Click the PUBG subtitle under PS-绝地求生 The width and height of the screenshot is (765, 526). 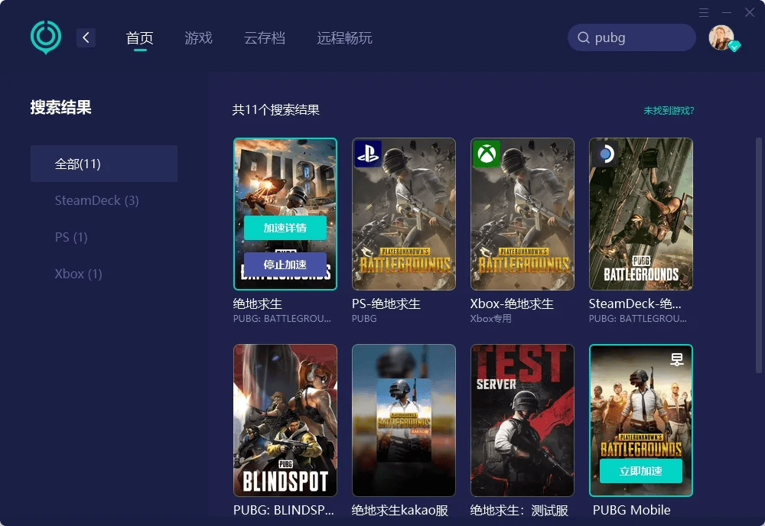[364, 319]
